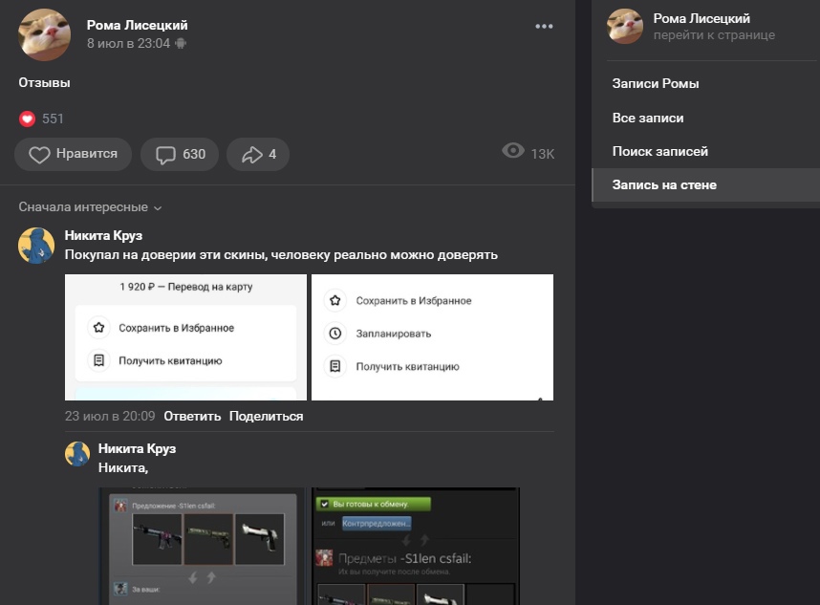
Task: Open the Запланировать receipt screenshot thumbnail
Action: [x=432, y=337]
